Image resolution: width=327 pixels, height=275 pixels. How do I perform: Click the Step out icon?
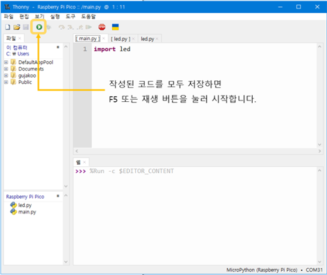coord(80,27)
